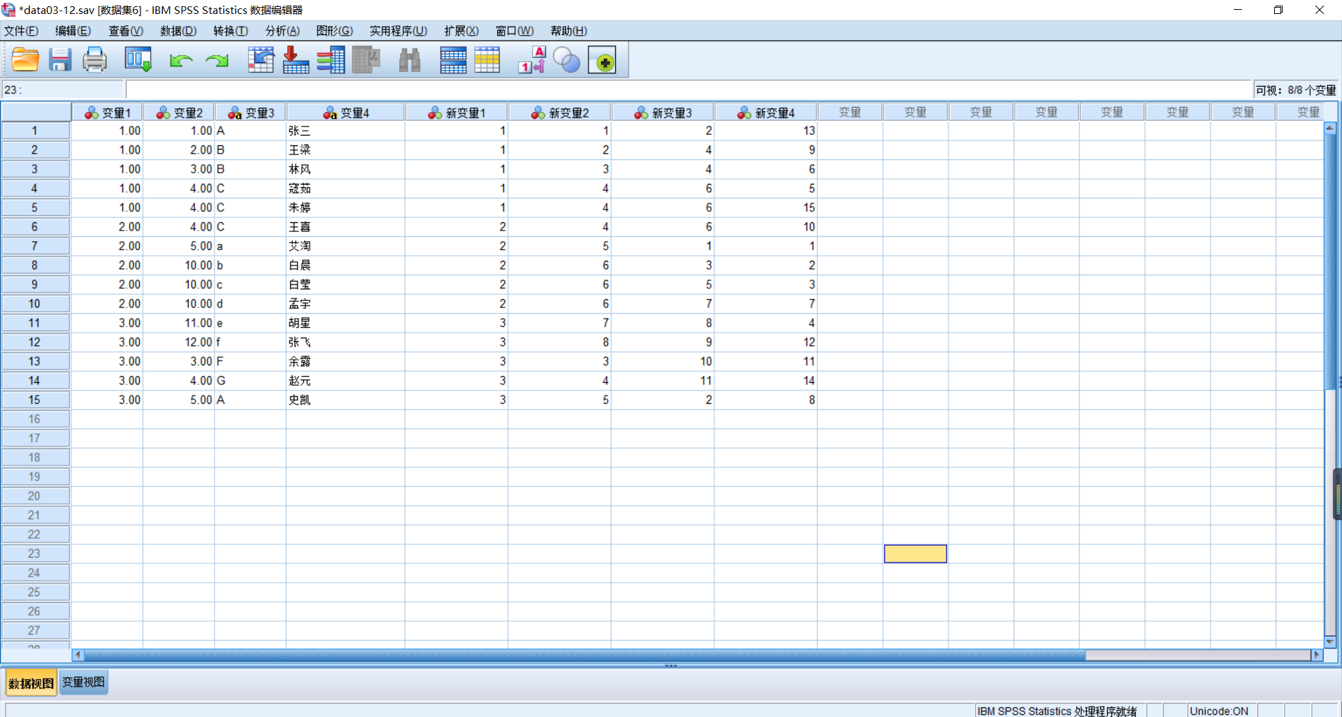Open the 编辑(E) menu
Screen dimensions: 1342x717
point(73,31)
